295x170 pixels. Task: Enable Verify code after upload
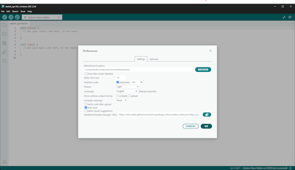point(86,104)
